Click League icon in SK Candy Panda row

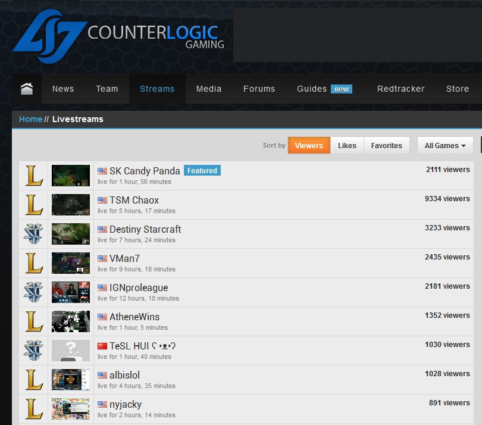point(33,176)
